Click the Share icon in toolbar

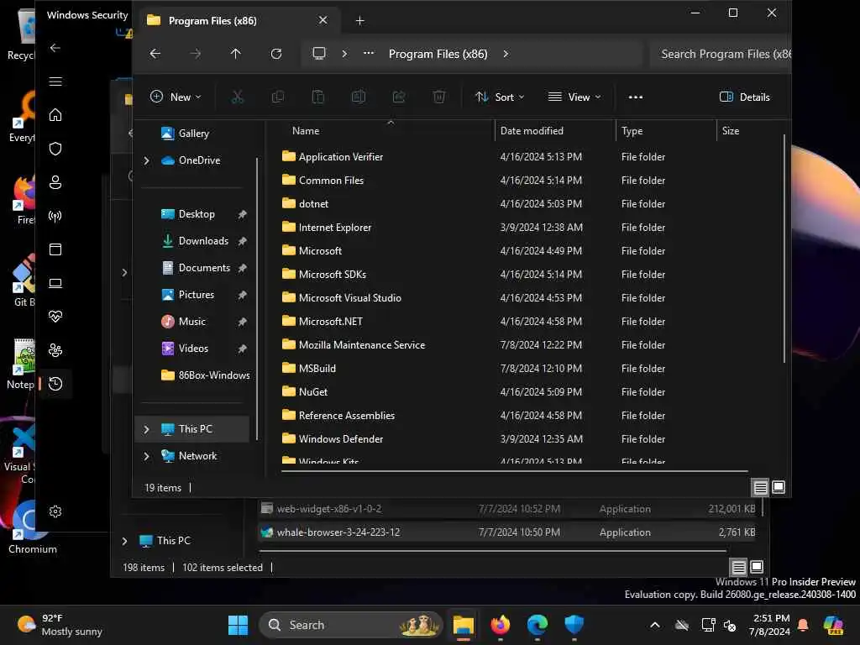pyautogui.click(x=399, y=97)
